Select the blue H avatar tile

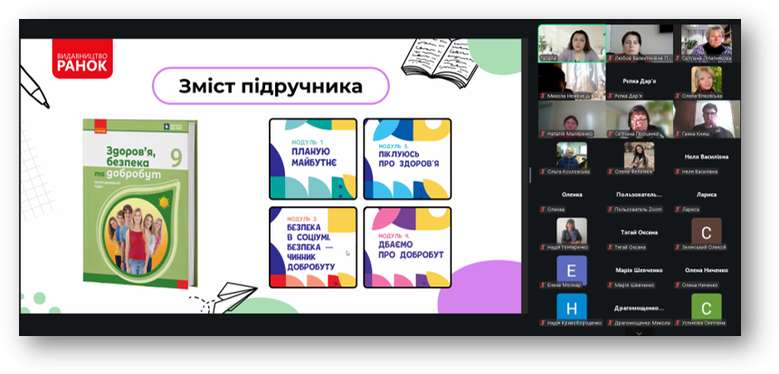571,306
